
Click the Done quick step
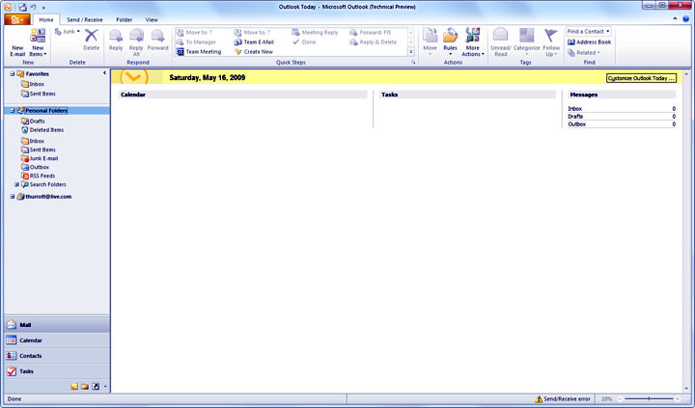pyautogui.click(x=304, y=42)
